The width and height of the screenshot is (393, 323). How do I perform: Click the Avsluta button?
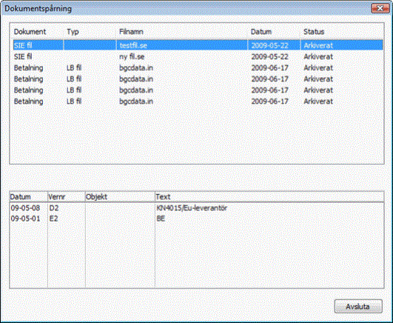tap(358, 306)
